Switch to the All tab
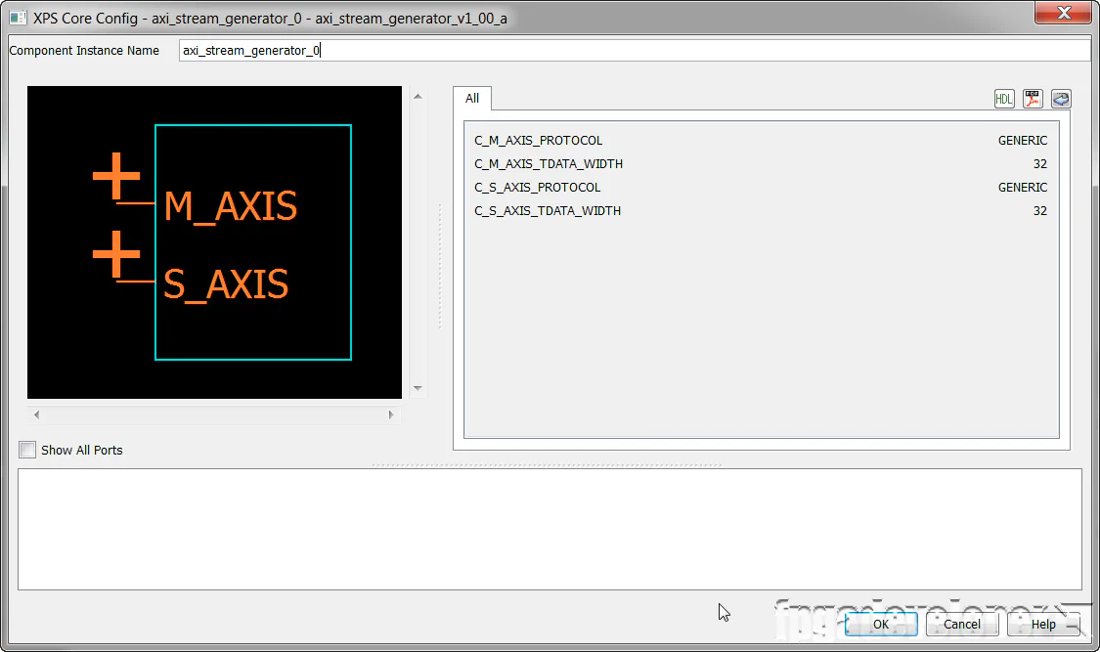This screenshot has width=1100, height=652. click(472, 99)
